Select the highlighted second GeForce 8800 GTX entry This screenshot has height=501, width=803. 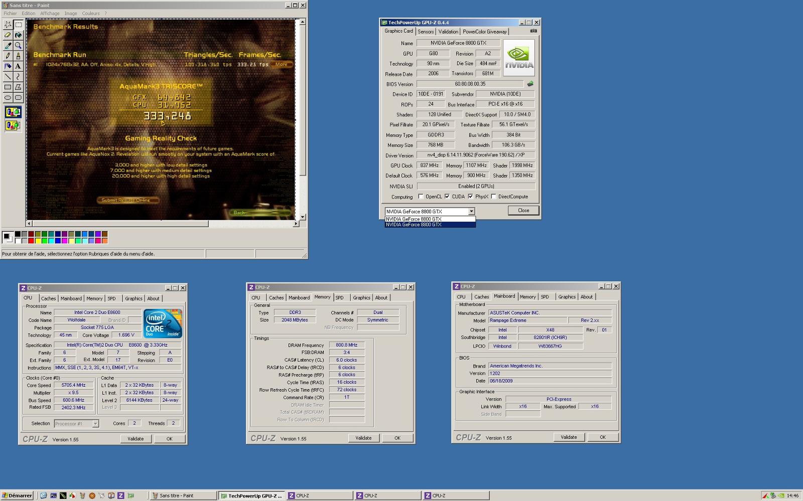tap(430, 225)
